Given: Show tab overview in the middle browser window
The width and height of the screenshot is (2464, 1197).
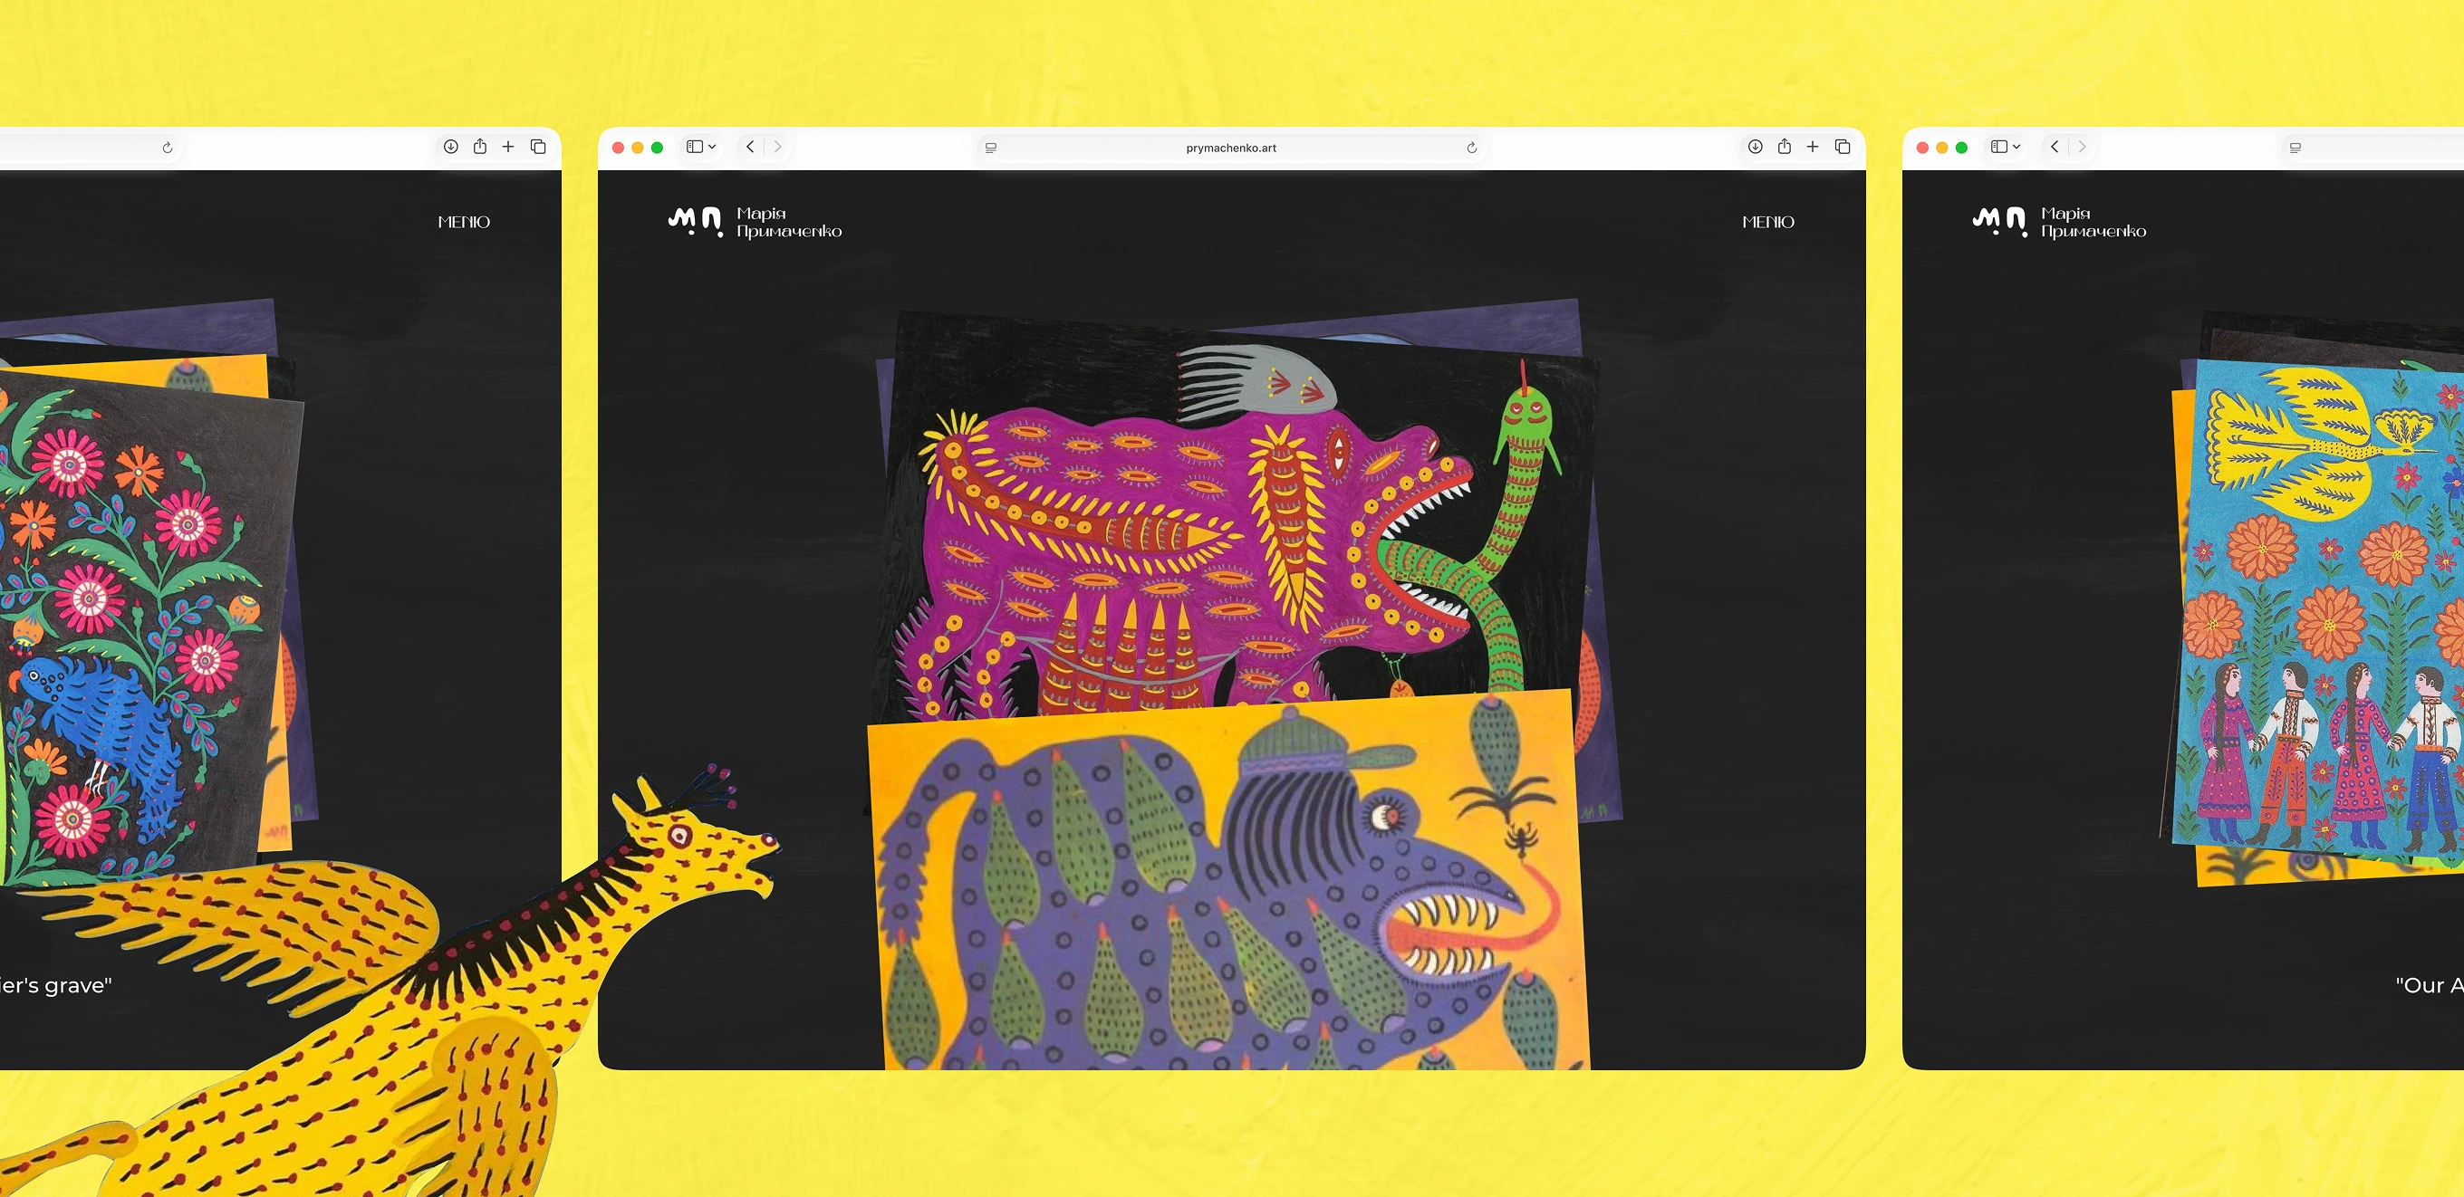Looking at the screenshot, I should 1843,147.
